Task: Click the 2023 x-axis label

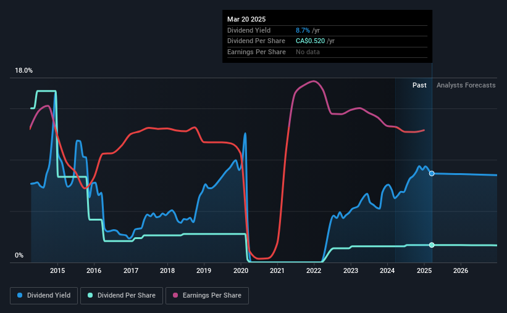Action: click(351, 270)
